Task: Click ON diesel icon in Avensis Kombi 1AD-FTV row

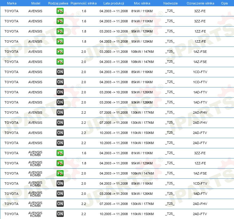Action: coord(60,194)
